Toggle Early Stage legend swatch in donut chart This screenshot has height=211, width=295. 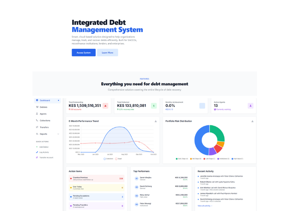[x=177, y=159]
